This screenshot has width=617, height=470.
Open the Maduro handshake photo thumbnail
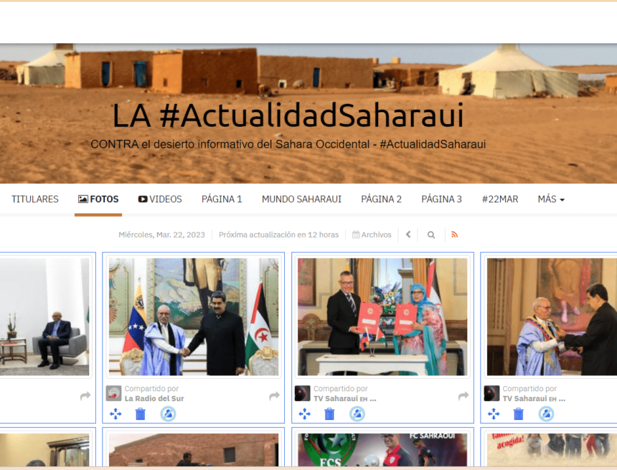tap(192, 317)
